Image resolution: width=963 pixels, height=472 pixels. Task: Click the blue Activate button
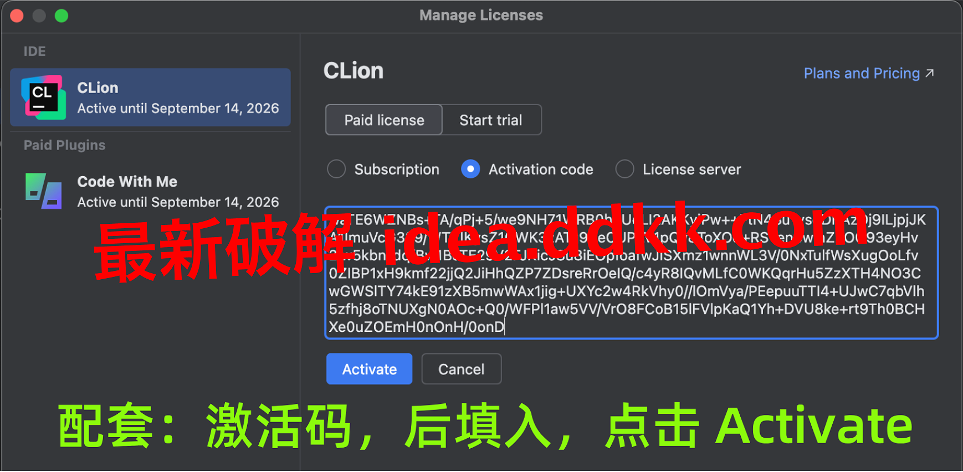(x=369, y=369)
